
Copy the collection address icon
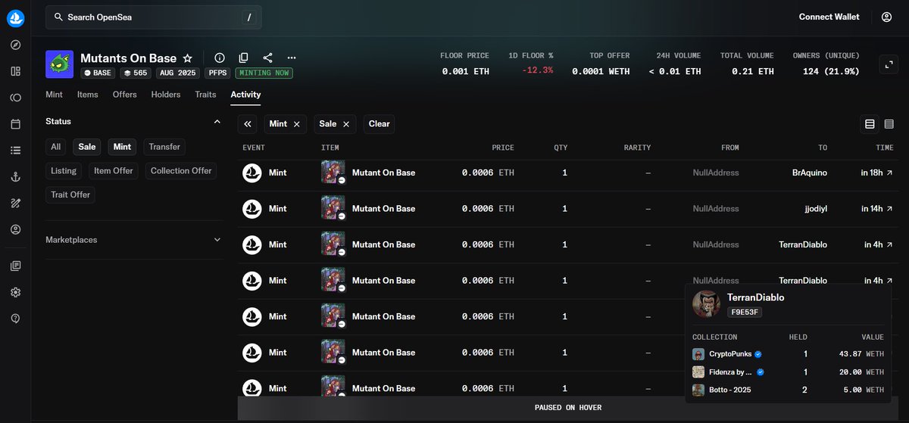[x=243, y=58]
